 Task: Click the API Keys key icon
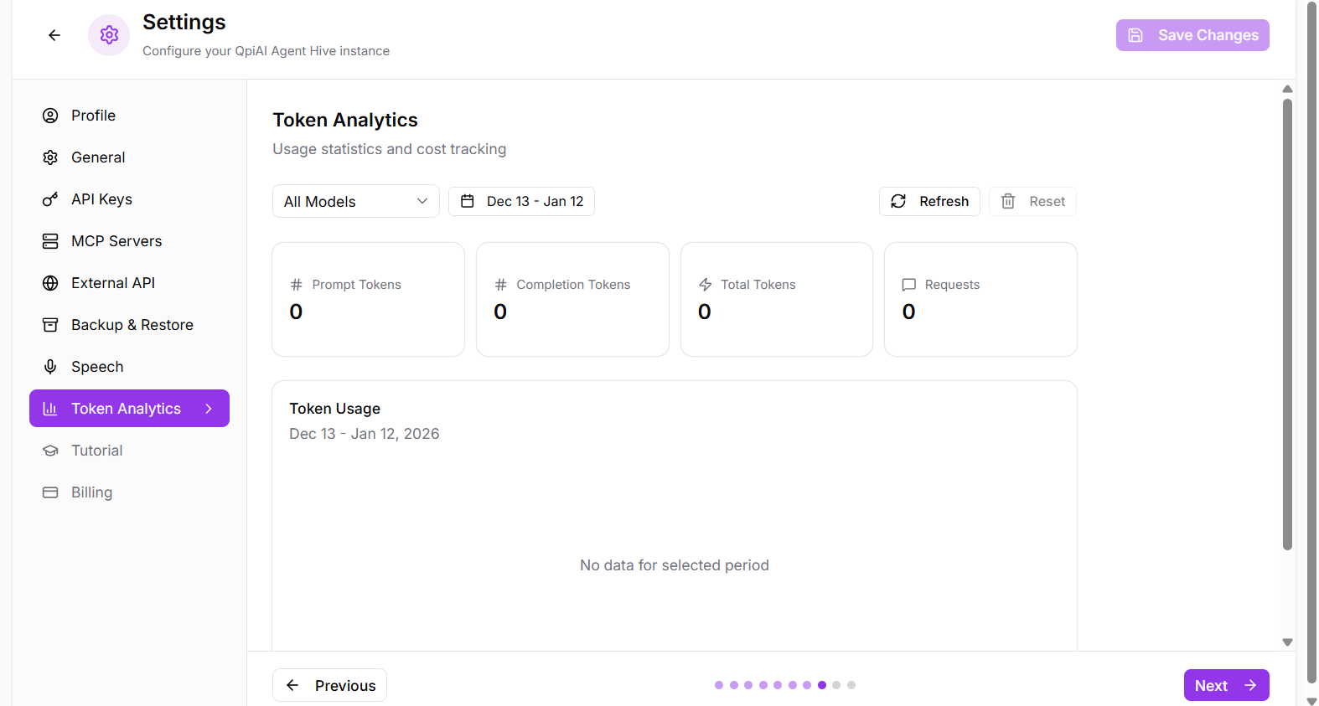(50, 199)
